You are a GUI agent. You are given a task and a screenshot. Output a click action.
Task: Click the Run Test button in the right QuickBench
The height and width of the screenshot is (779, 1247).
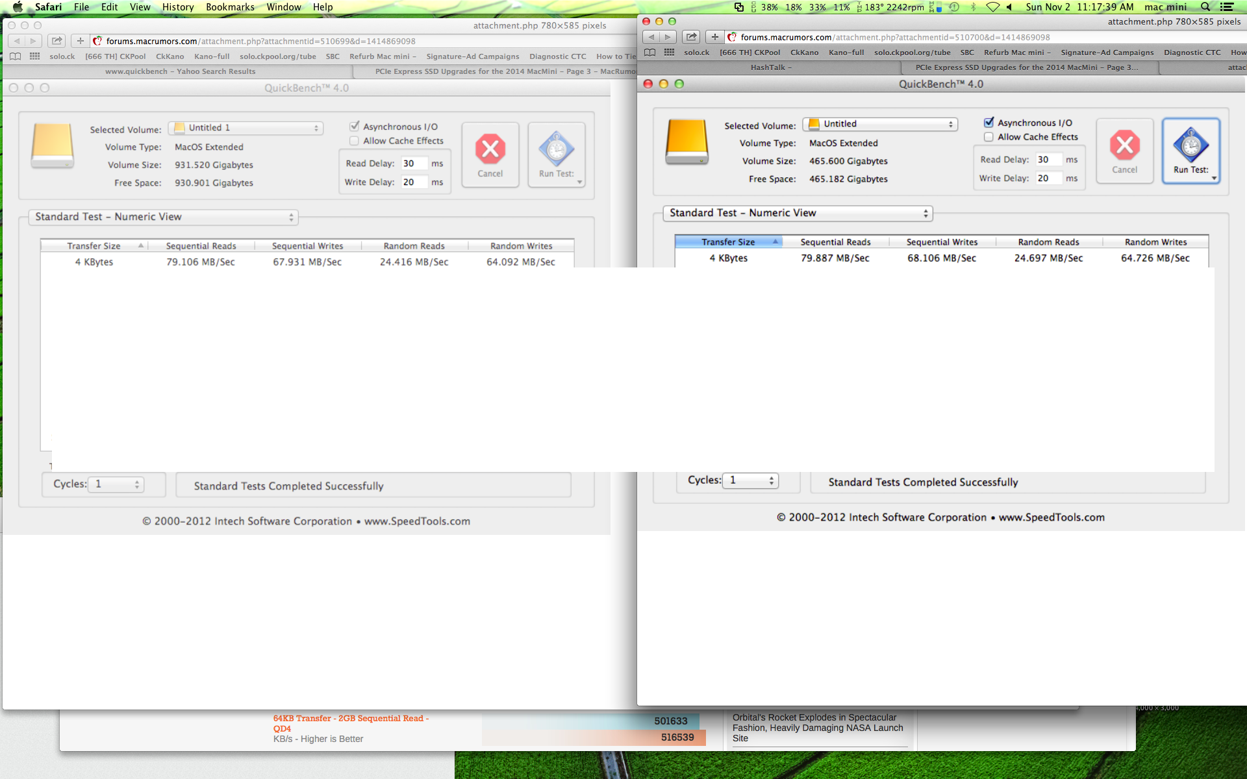coord(1190,151)
